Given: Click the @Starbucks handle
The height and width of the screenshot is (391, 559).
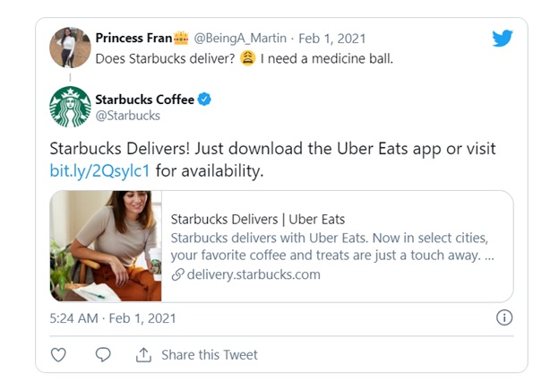Looking at the screenshot, I should 127,116.
